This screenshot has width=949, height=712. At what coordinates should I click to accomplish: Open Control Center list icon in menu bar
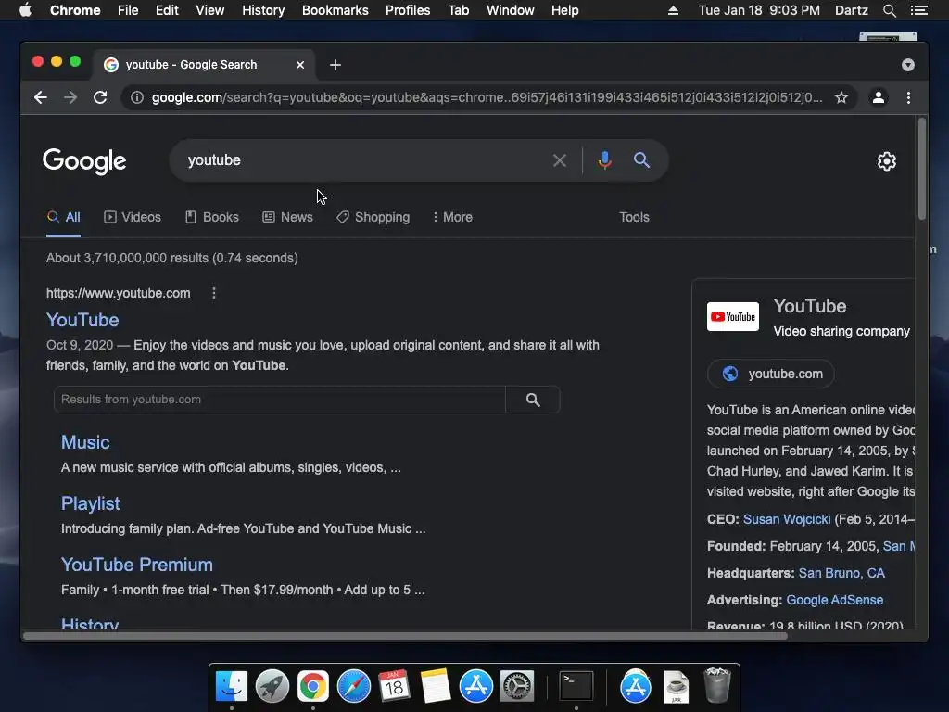pos(919,10)
